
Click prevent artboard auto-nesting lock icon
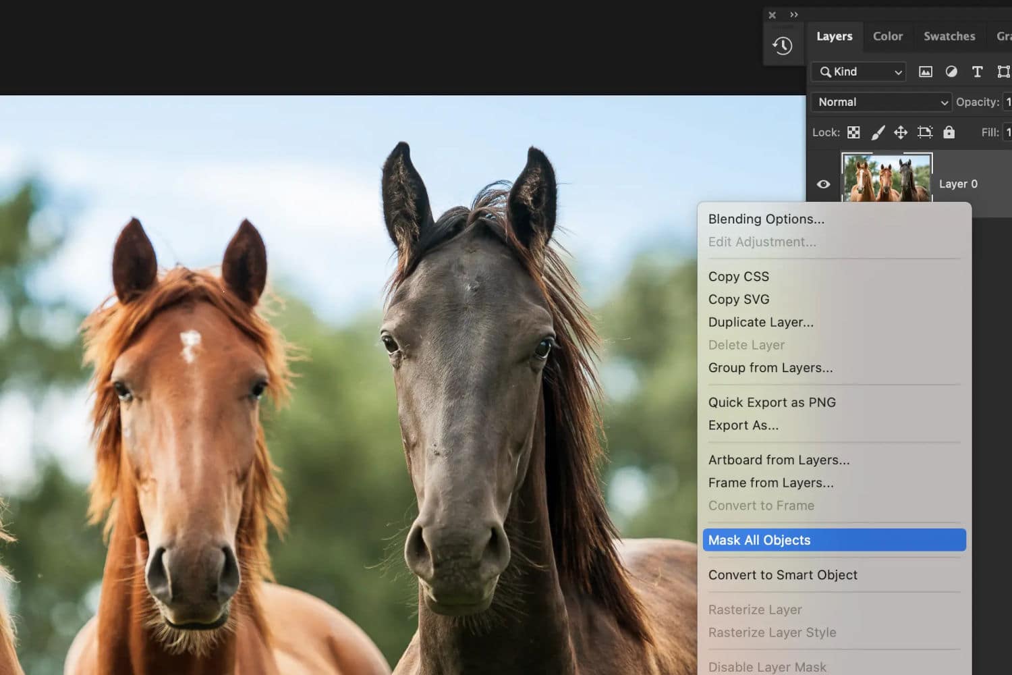pyautogui.click(x=925, y=132)
